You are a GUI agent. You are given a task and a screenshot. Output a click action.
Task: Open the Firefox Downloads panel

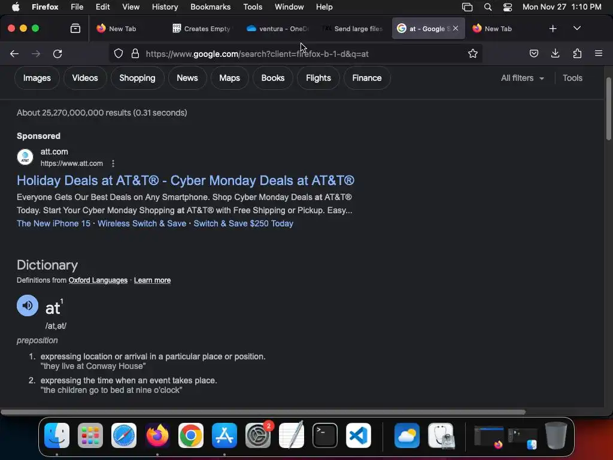click(x=555, y=53)
